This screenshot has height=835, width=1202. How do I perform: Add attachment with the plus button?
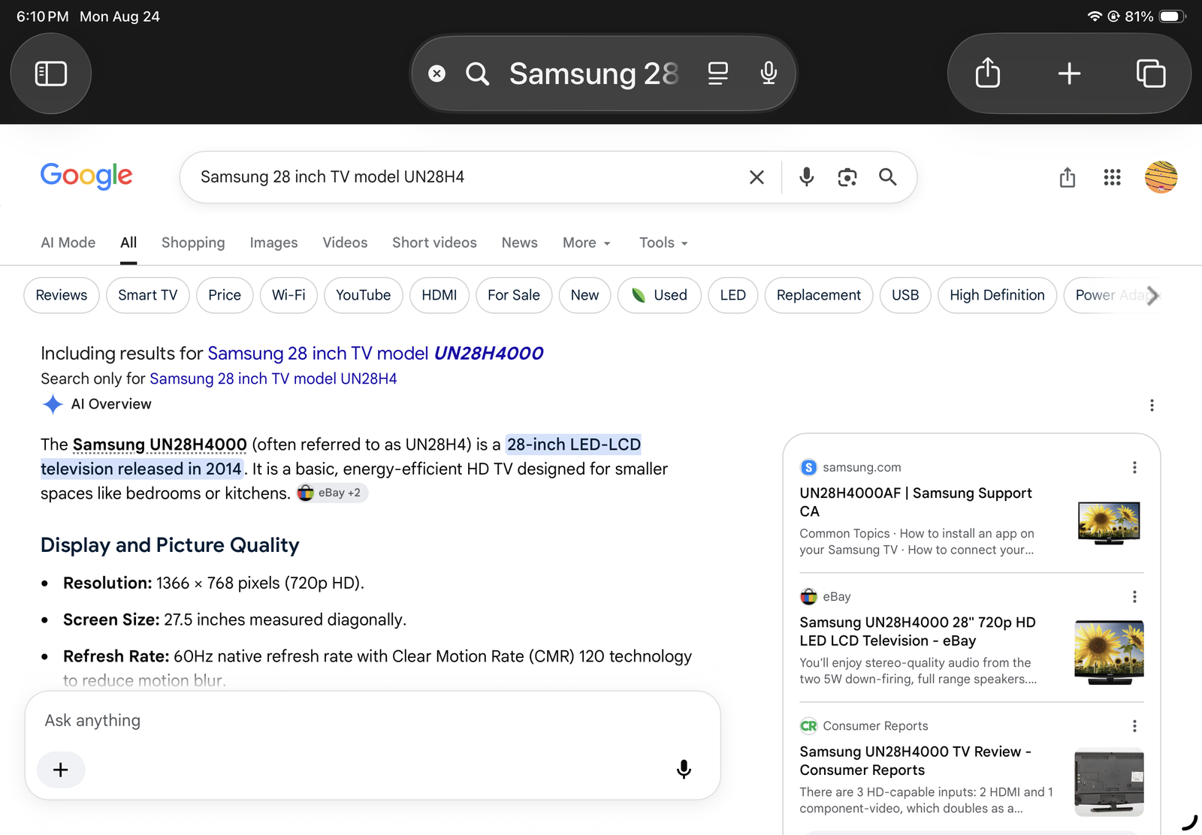(x=61, y=770)
